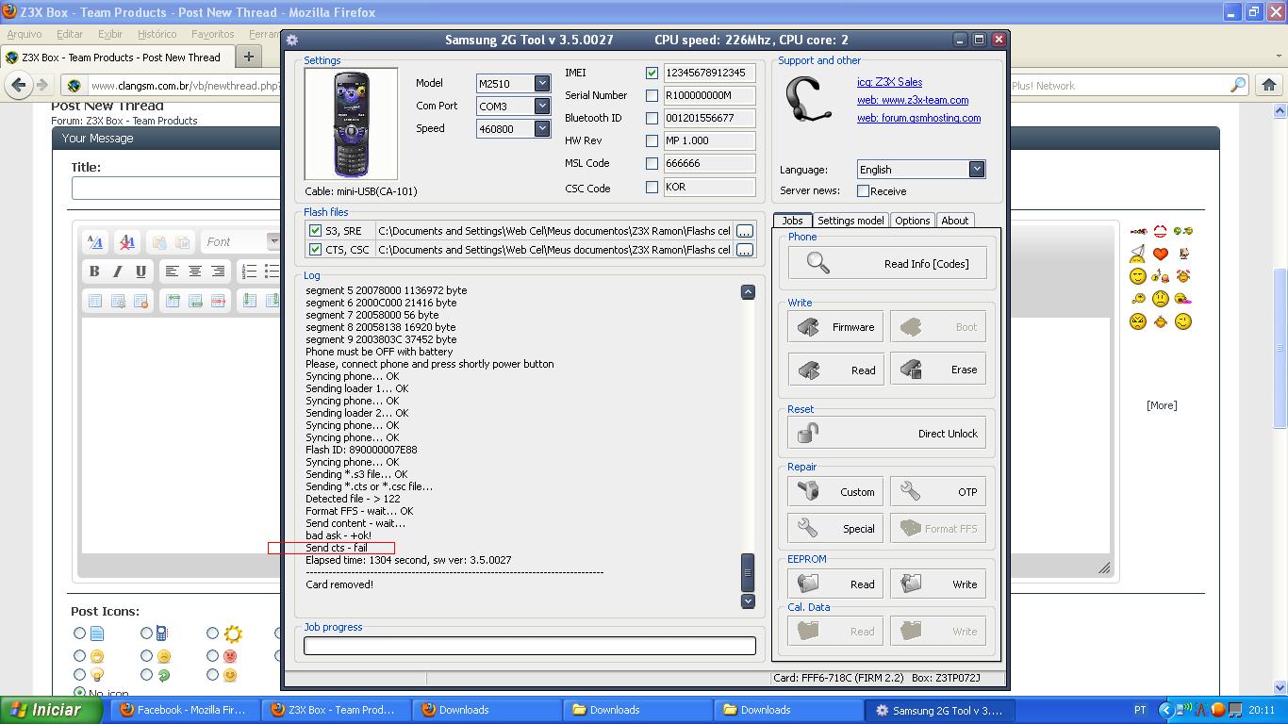Click the Read button under Write section
The width and height of the screenshot is (1288, 724).
(x=835, y=370)
